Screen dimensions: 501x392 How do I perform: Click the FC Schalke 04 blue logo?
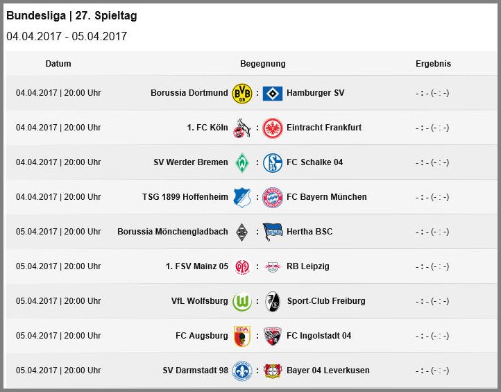pos(273,162)
